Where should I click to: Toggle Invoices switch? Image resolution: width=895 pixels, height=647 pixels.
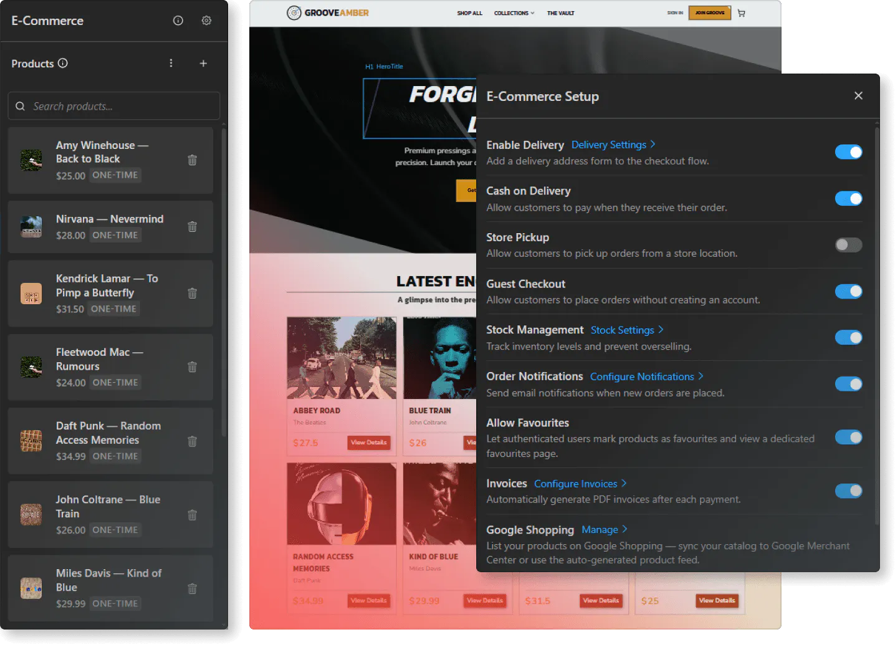tap(848, 491)
